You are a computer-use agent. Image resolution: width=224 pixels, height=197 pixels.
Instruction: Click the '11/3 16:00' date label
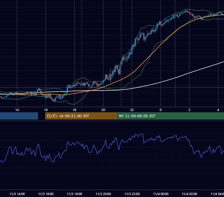click(x=46, y=194)
